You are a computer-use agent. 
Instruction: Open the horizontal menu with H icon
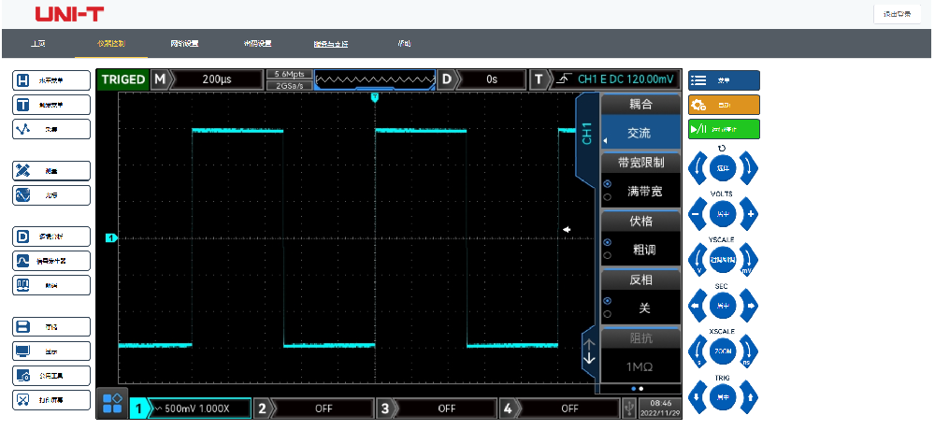[x=51, y=79]
